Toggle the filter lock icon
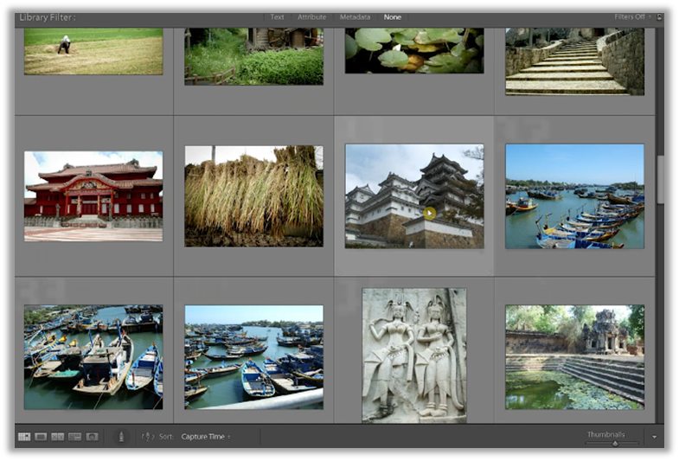The height and width of the screenshot is (461, 679). (660, 16)
